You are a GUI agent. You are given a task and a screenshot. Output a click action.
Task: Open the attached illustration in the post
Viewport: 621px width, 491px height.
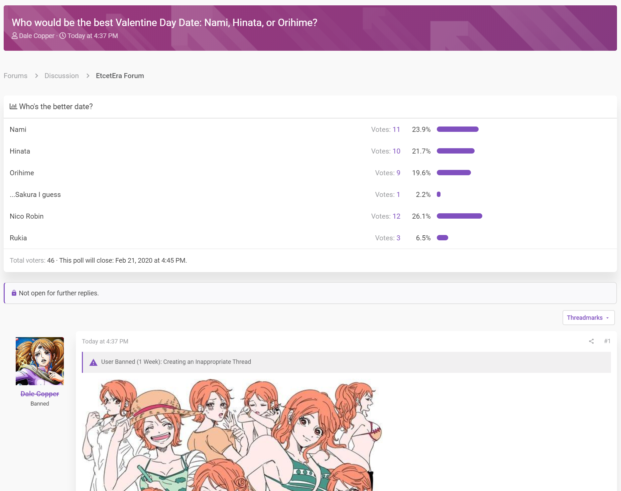232,435
